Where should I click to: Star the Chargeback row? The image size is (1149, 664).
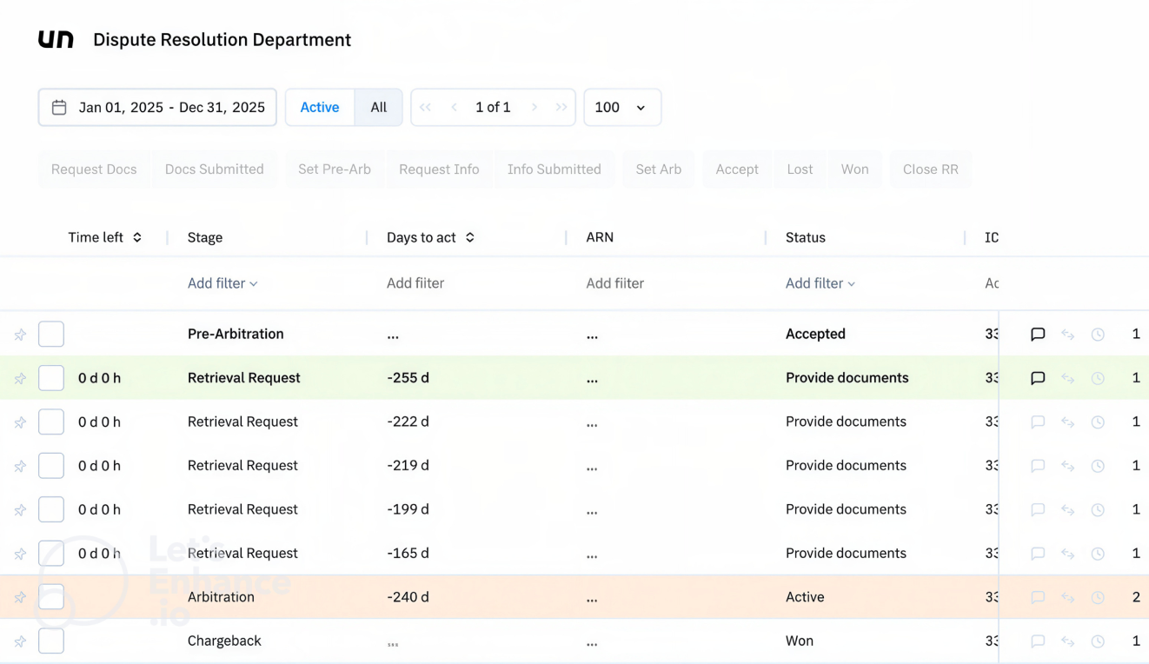tap(20, 641)
